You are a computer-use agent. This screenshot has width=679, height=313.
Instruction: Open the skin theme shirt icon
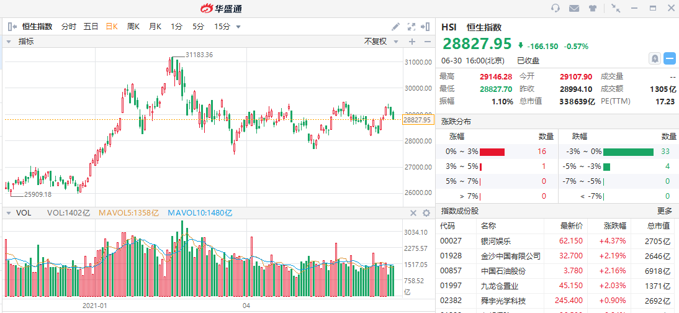pyautogui.click(x=593, y=8)
